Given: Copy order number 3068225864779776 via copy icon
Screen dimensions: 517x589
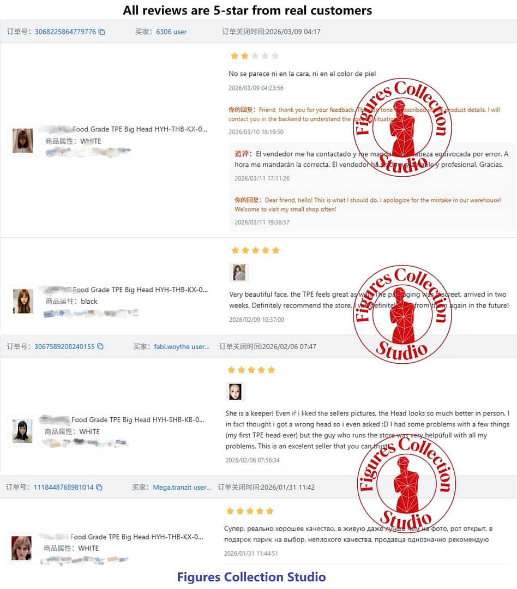Looking at the screenshot, I should [101, 32].
